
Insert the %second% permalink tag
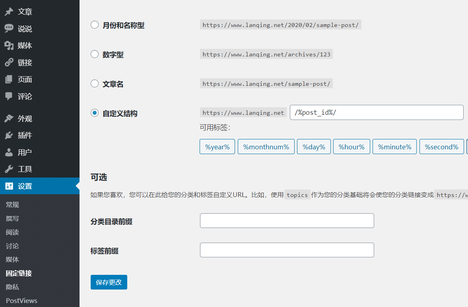pos(441,147)
